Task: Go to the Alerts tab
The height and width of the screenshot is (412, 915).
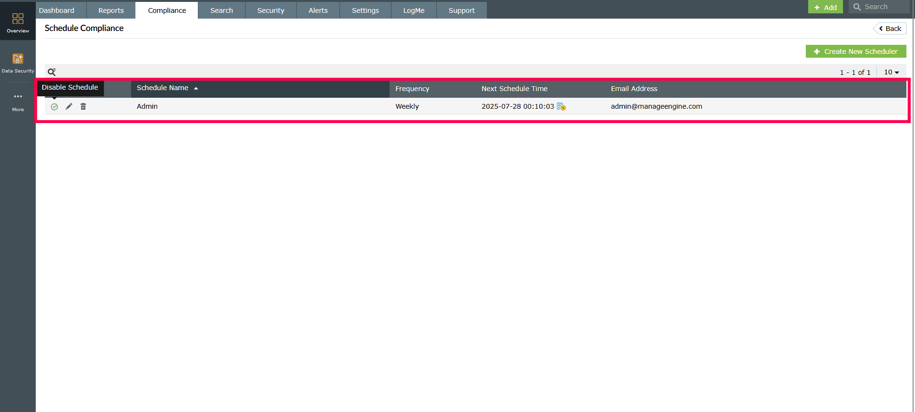Action: (318, 10)
